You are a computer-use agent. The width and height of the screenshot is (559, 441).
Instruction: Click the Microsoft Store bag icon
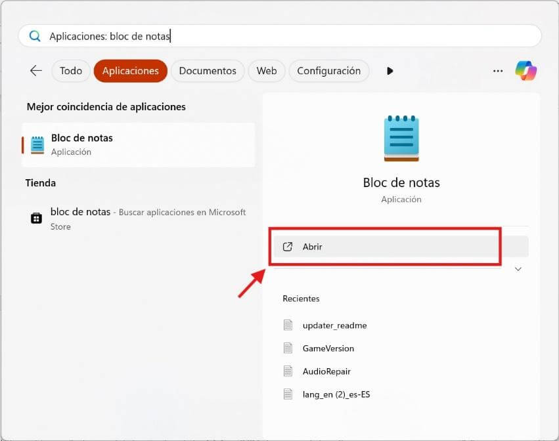[37, 219]
